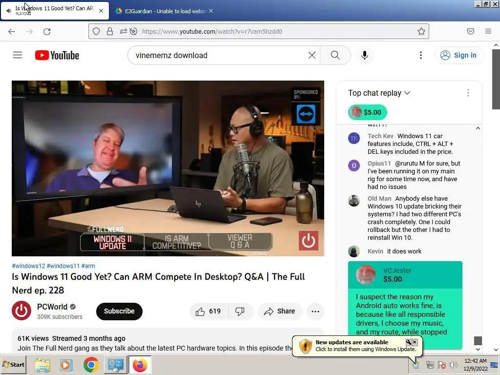Go forward using the browser forward arrow
Viewport: 500px width, 375px height.
click(x=29, y=31)
